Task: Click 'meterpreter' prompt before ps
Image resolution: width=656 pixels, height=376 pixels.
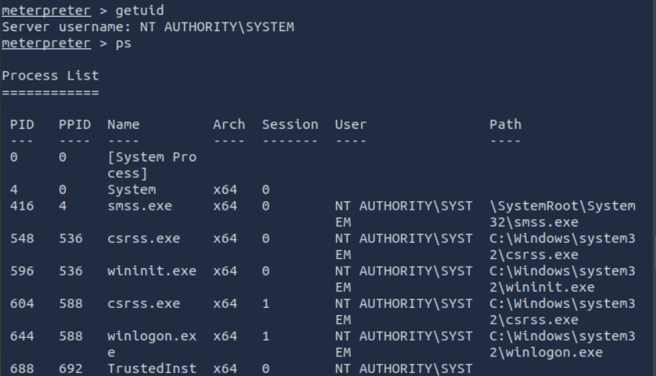Action: [46, 43]
